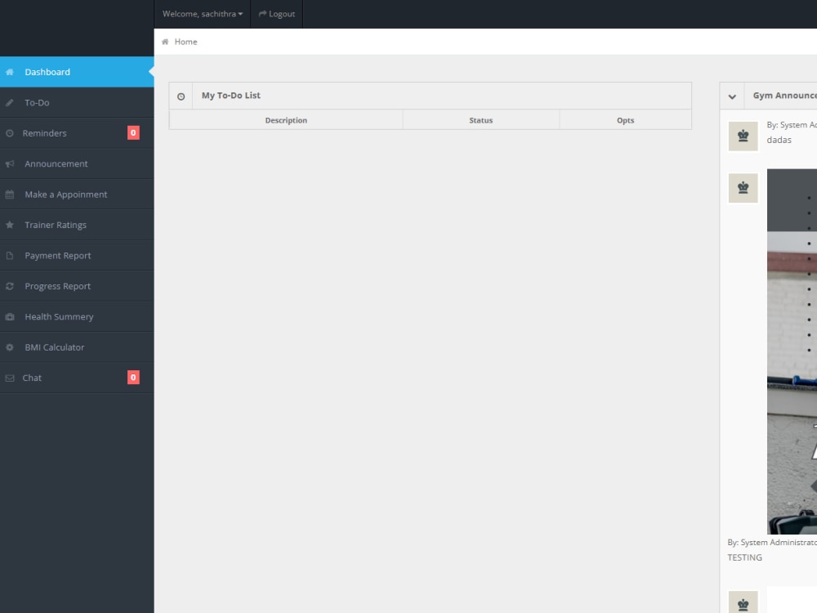Open the Dashboard sidebar item
This screenshot has width=817, height=613.
pyautogui.click(x=77, y=72)
